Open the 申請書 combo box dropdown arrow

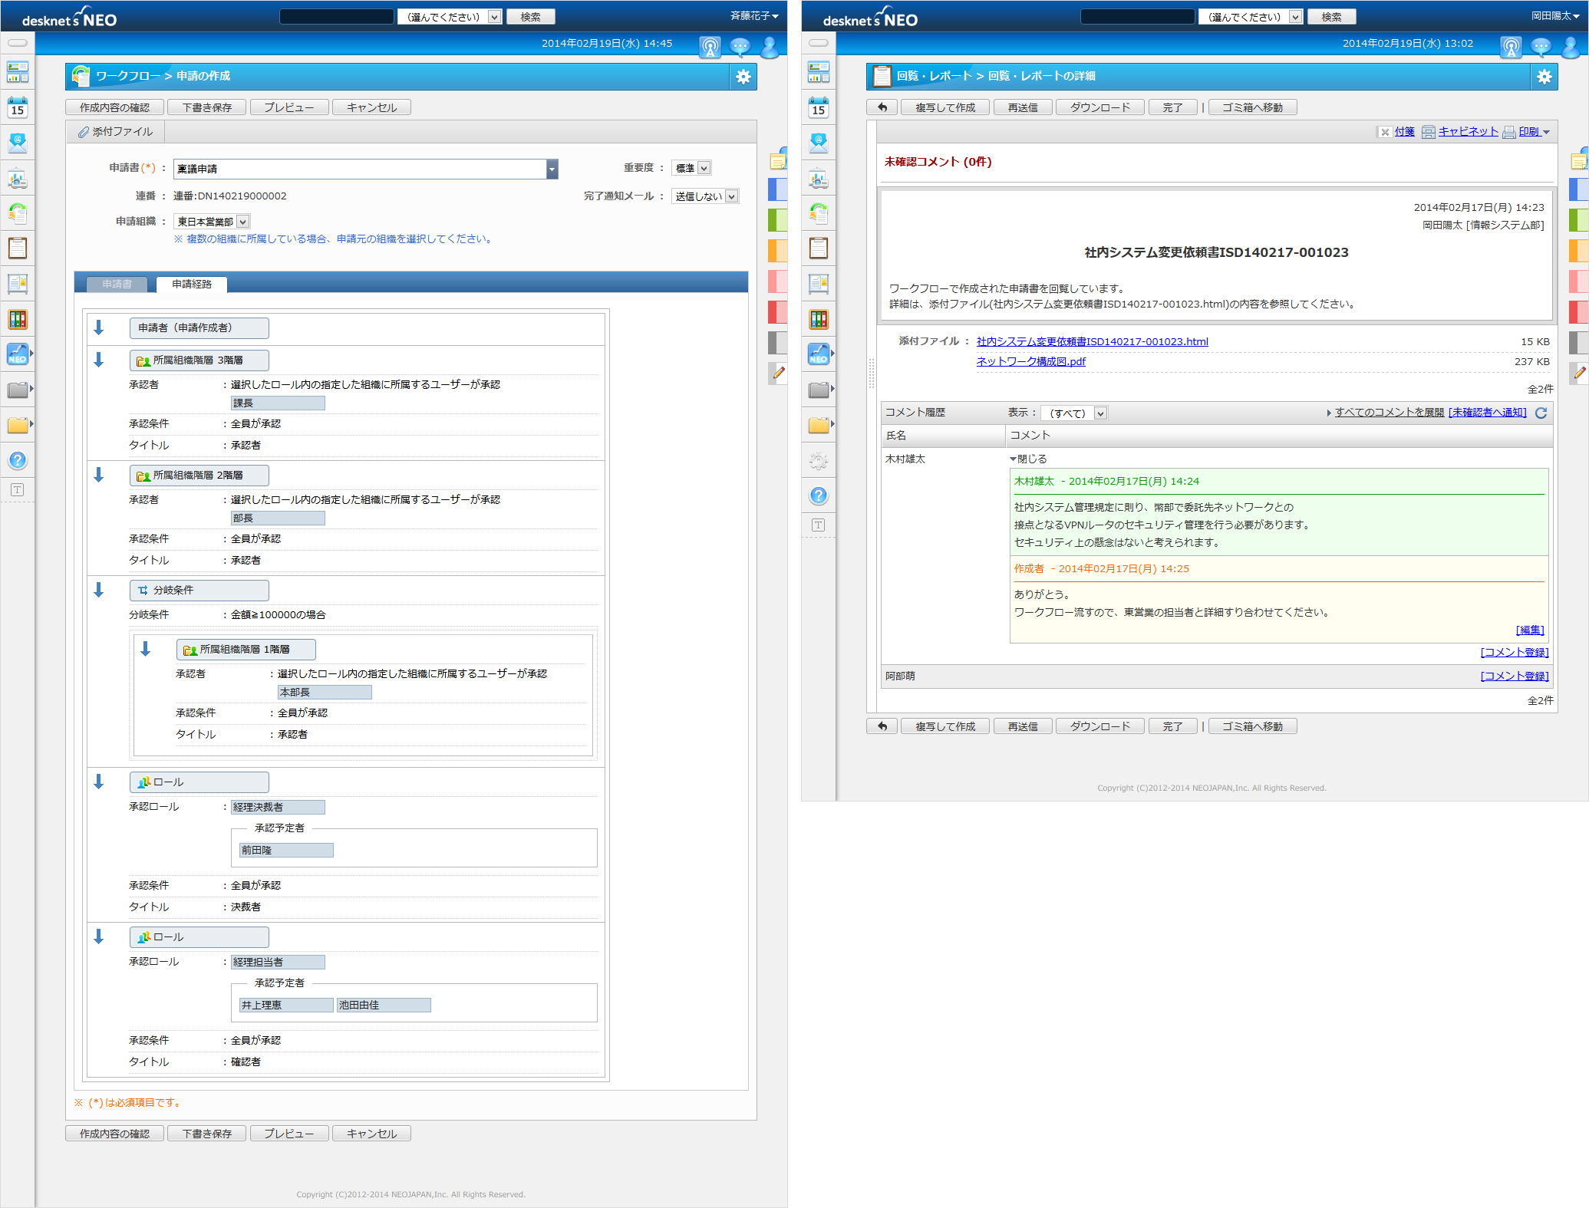tap(552, 169)
